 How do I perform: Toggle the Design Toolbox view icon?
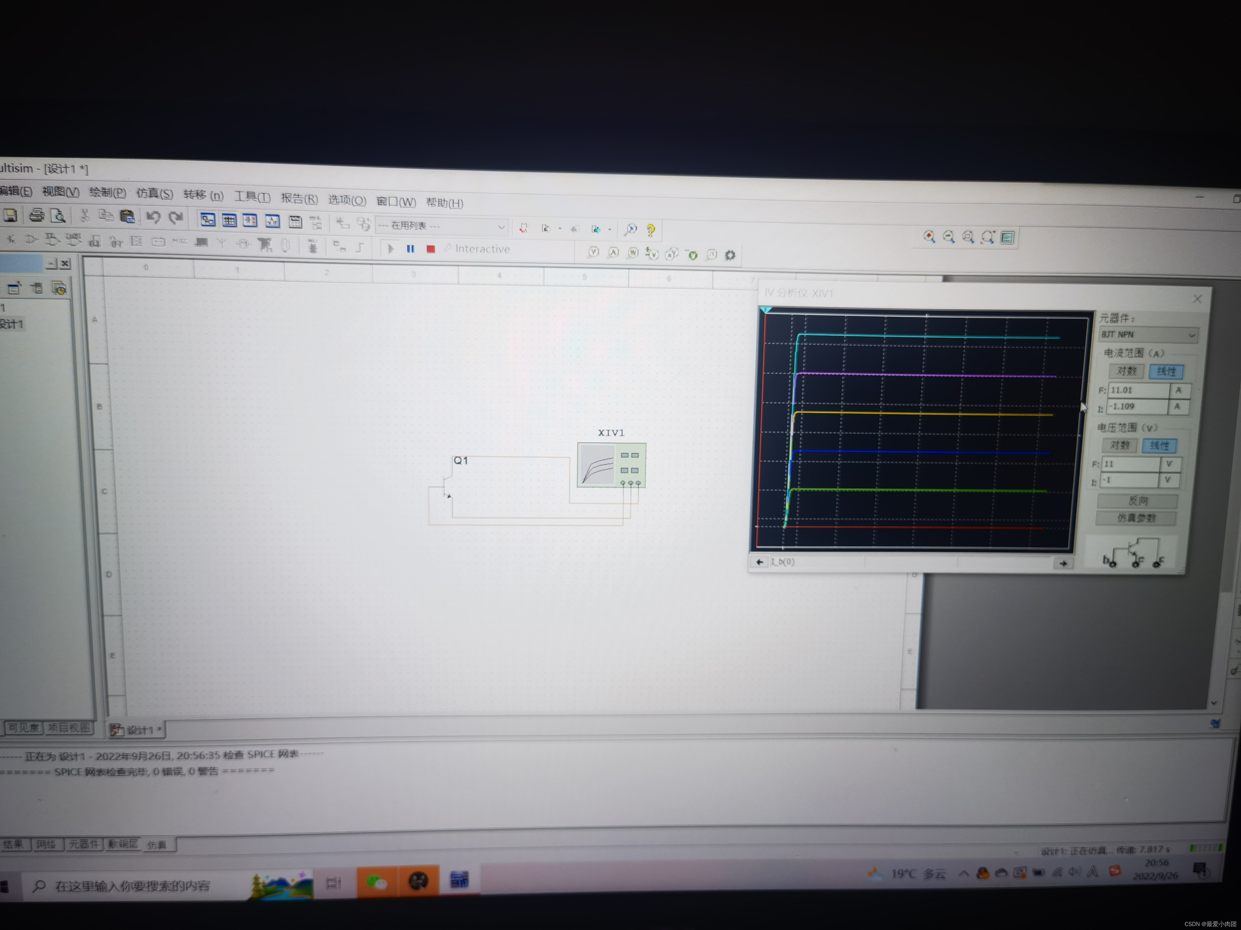tap(208, 220)
